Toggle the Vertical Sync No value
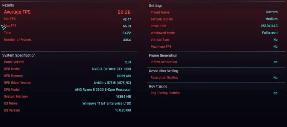Image resolution: width=287 pixels, height=127 pixels. pyautogui.click(x=275, y=40)
